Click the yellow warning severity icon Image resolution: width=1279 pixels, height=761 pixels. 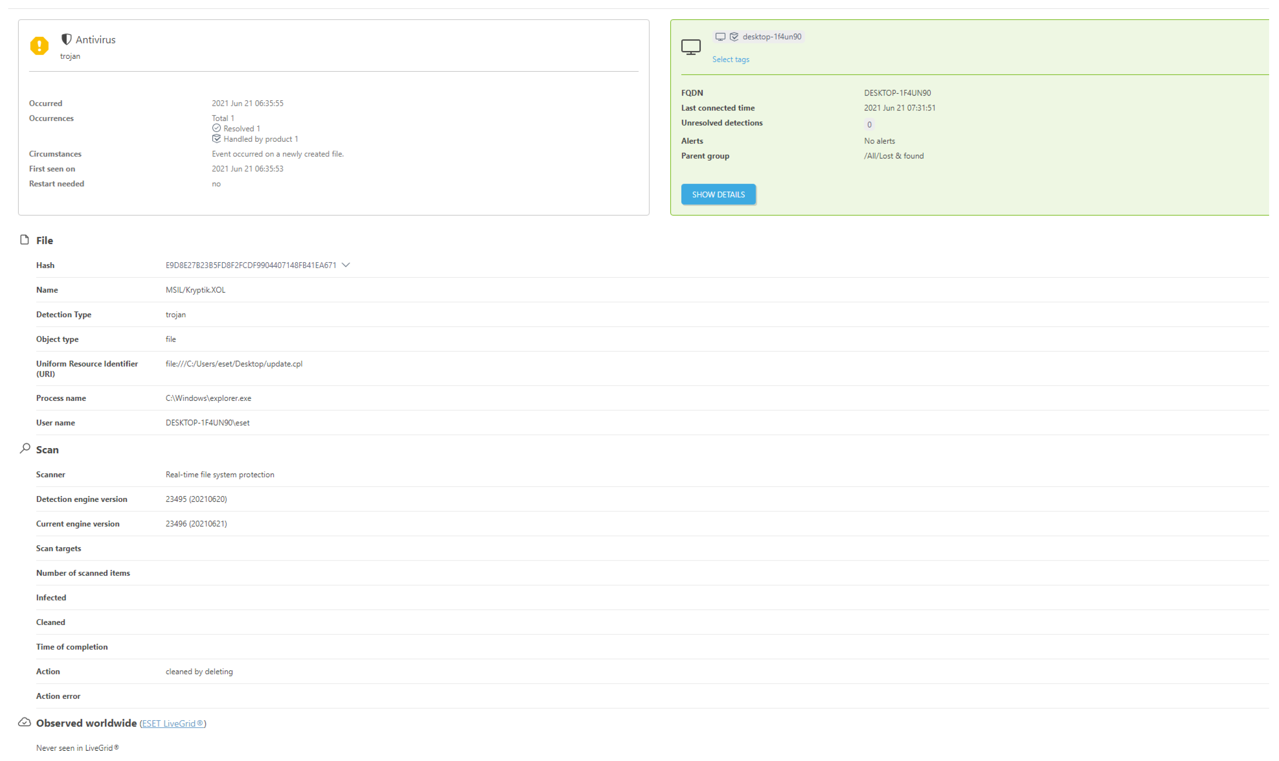coord(39,46)
